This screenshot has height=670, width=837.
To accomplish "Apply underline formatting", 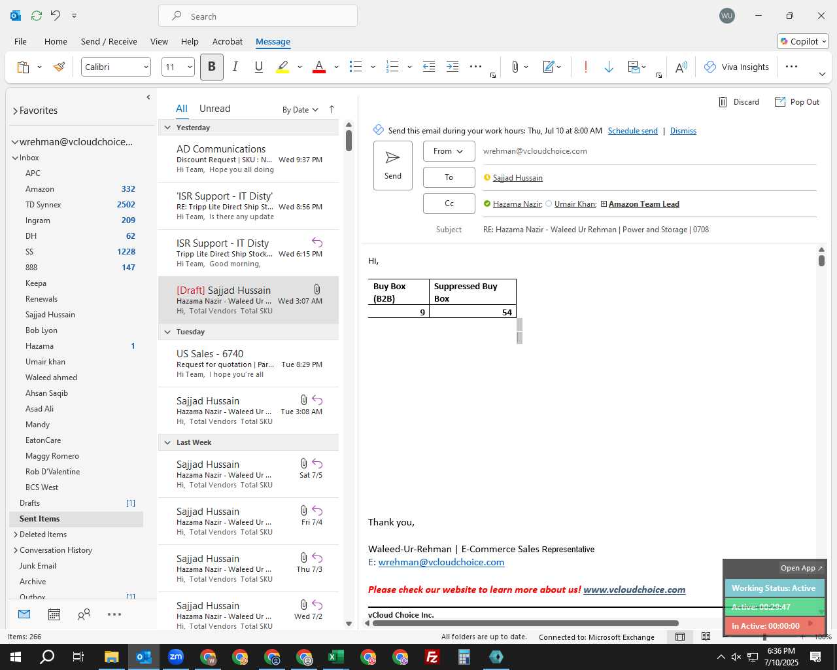I will [259, 67].
